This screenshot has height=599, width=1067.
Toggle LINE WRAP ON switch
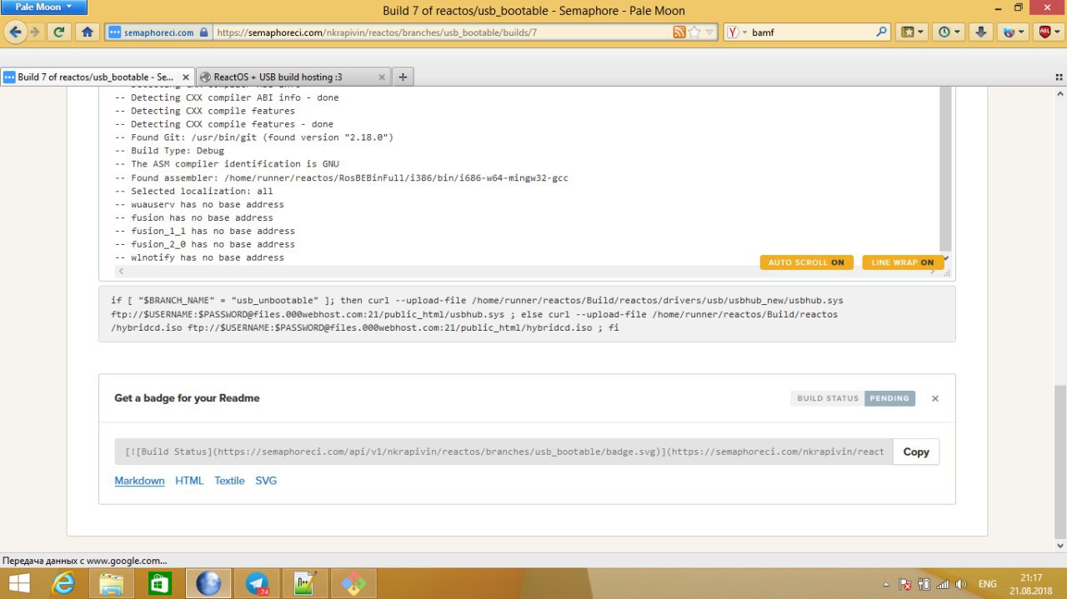tap(903, 262)
